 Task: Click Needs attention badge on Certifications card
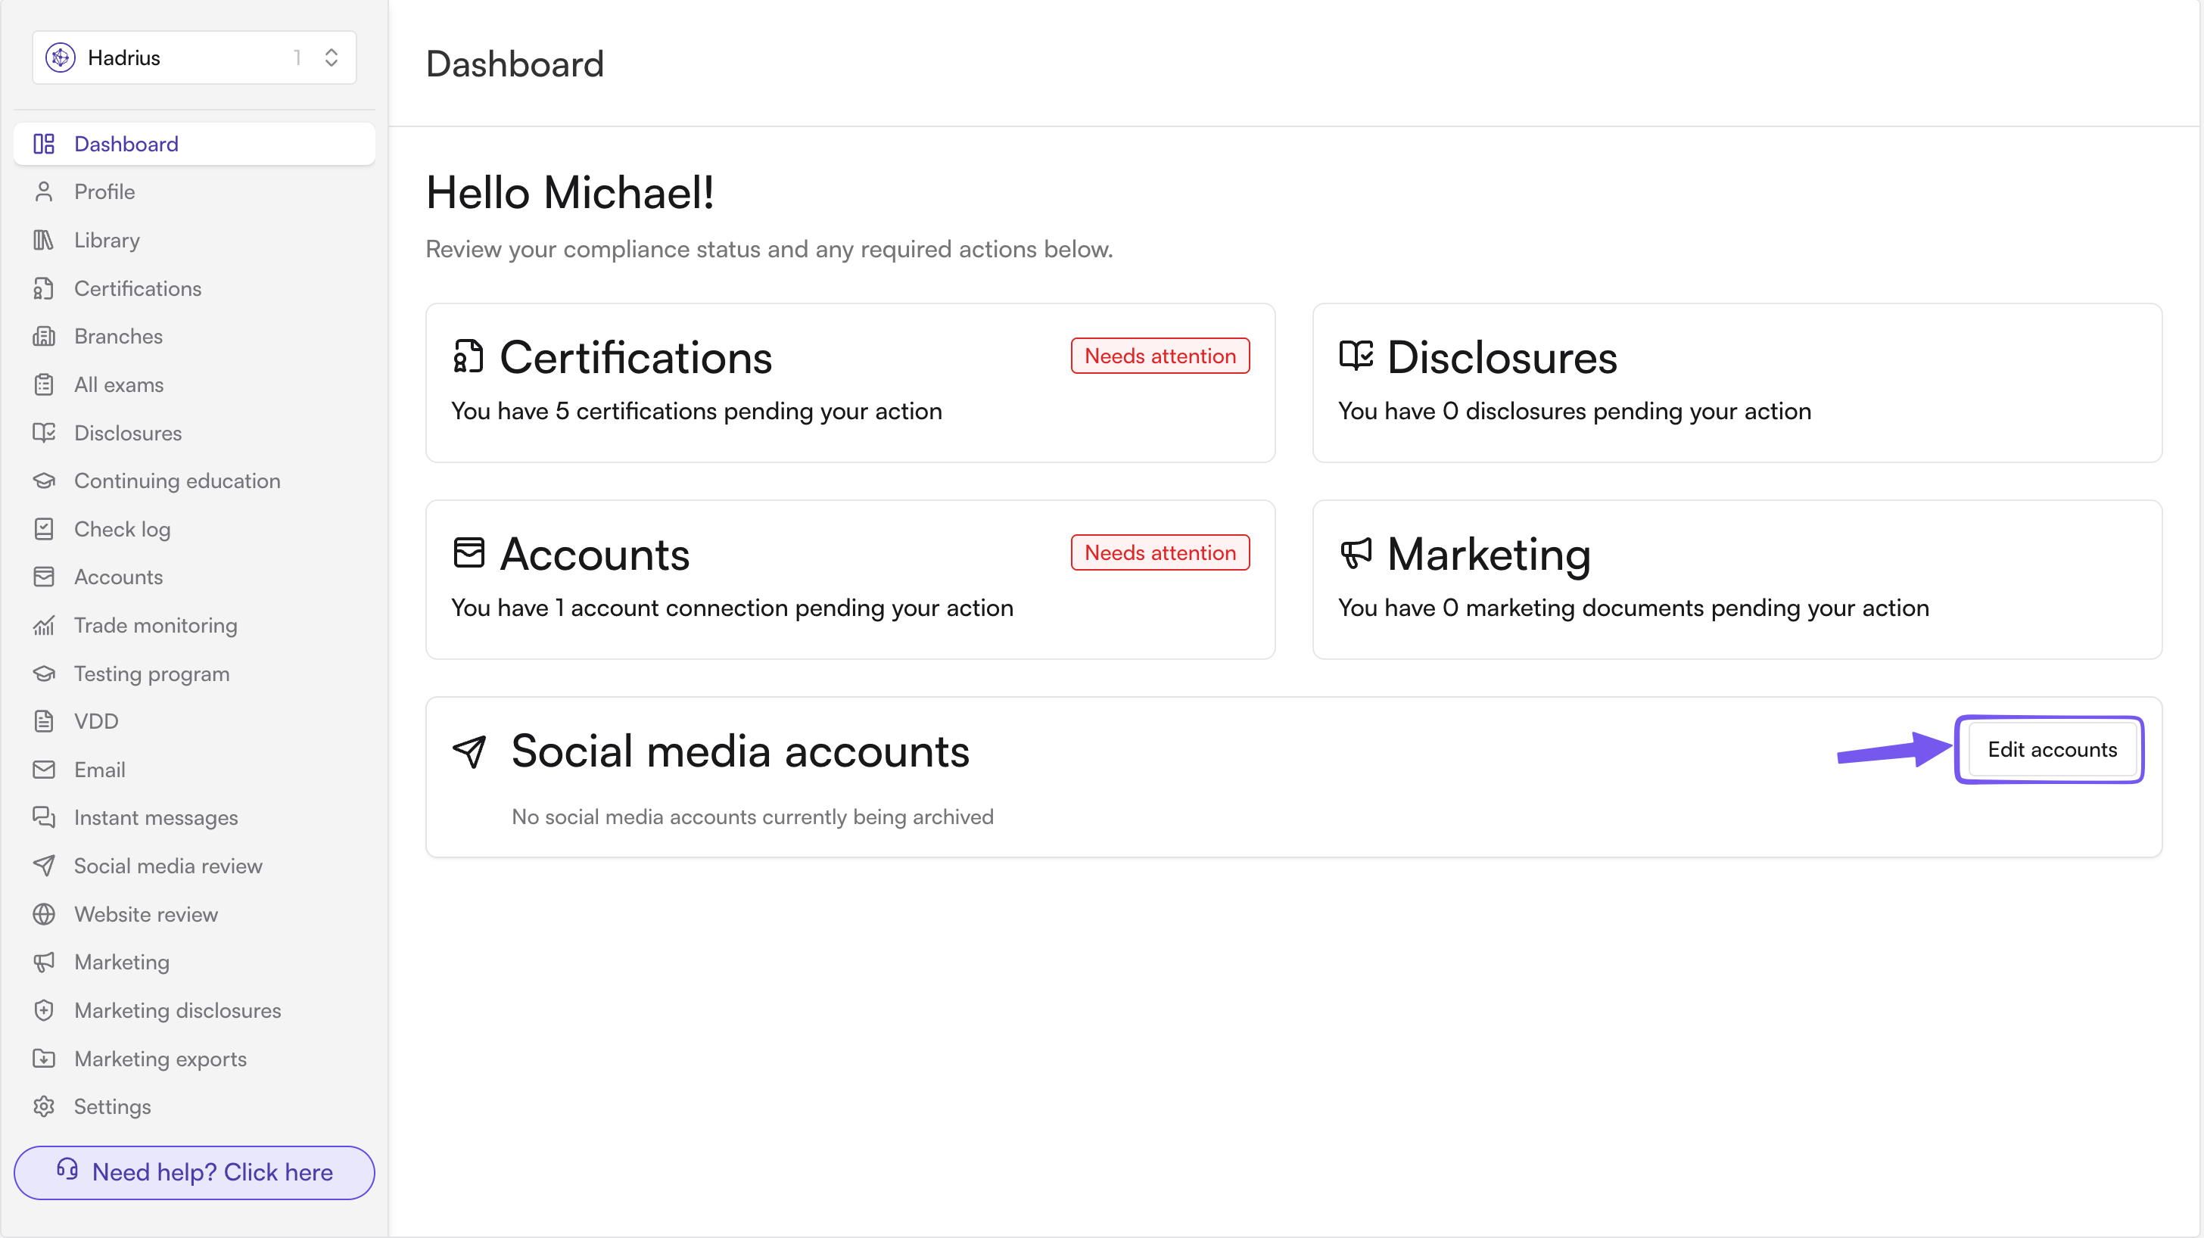point(1160,356)
